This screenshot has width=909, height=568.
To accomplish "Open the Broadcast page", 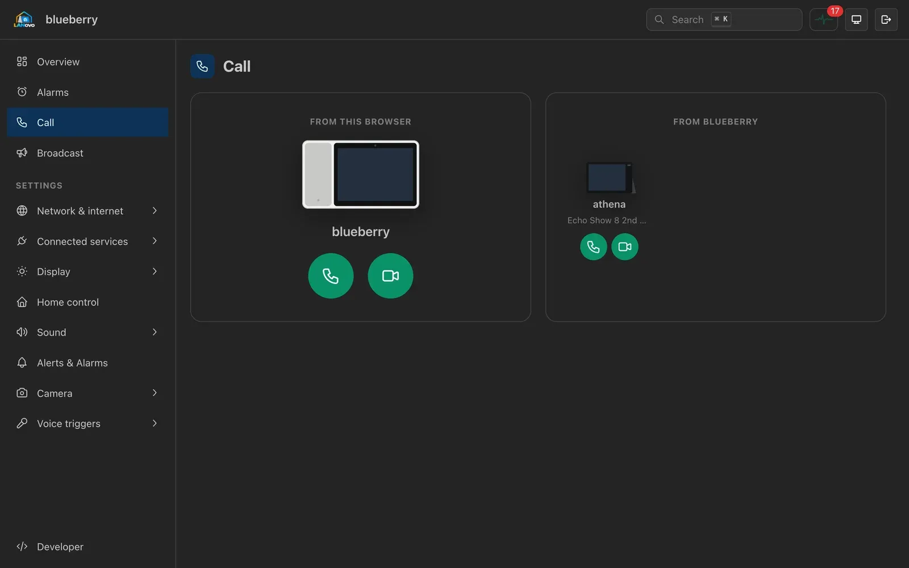I will (87, 153).
